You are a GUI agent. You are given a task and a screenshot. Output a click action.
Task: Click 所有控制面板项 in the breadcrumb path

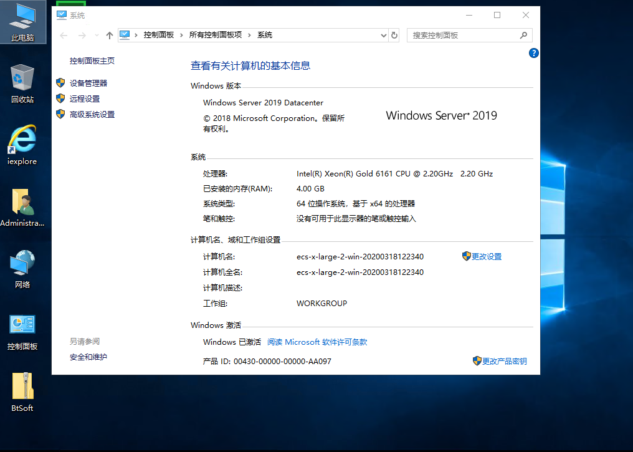(216, 35)
